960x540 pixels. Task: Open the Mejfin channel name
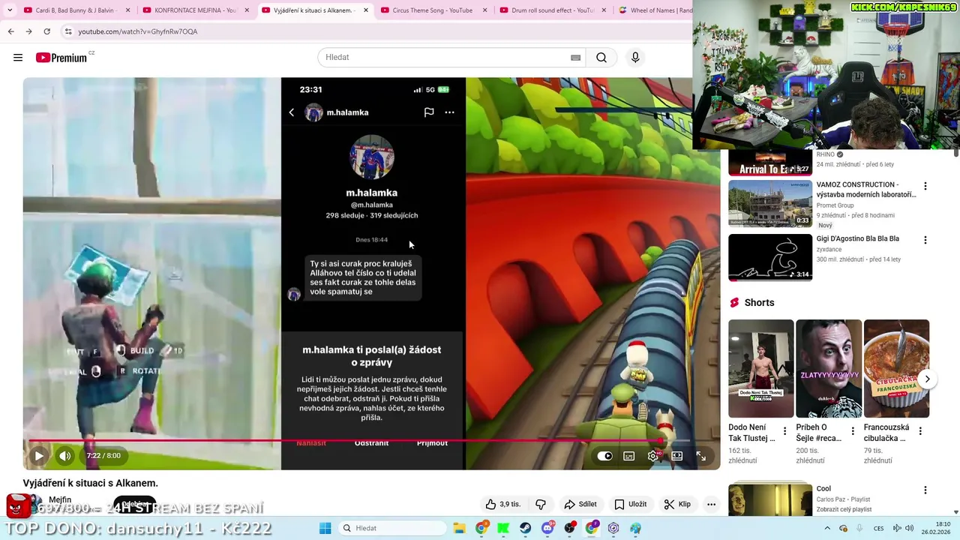(x=60, y=499)
